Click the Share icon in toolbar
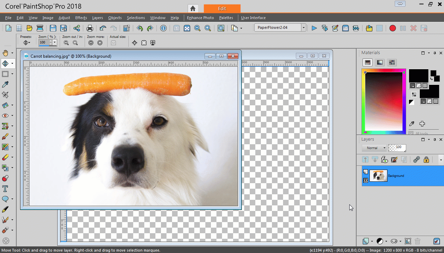Viewport: 444px width, 253px height. (77, 28)
